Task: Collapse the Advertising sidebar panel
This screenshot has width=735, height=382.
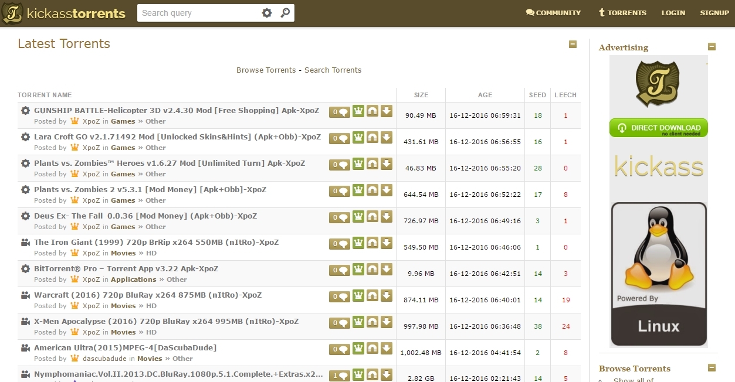Action: click(x=712, y=47)
